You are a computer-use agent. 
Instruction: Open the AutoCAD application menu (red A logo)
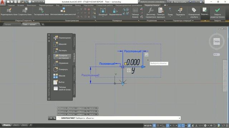tap(3, 2)
